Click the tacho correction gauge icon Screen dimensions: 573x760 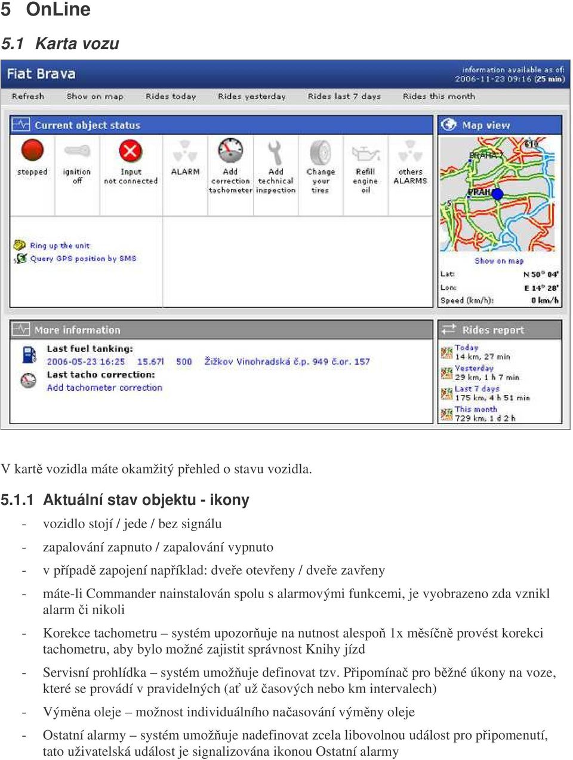[29, 380]
